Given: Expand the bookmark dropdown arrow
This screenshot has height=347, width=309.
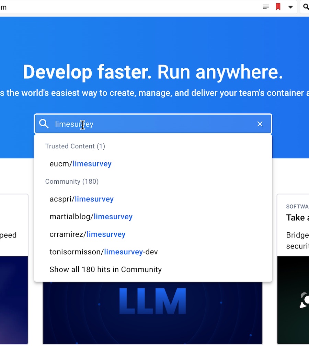Looking at the screenshot, I should 290,7.
